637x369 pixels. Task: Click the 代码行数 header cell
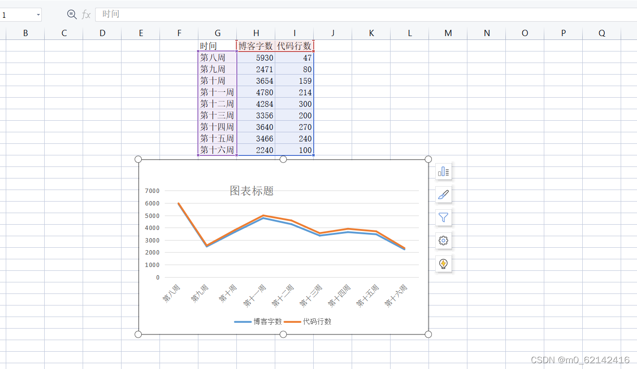click(x=294, y=46)
